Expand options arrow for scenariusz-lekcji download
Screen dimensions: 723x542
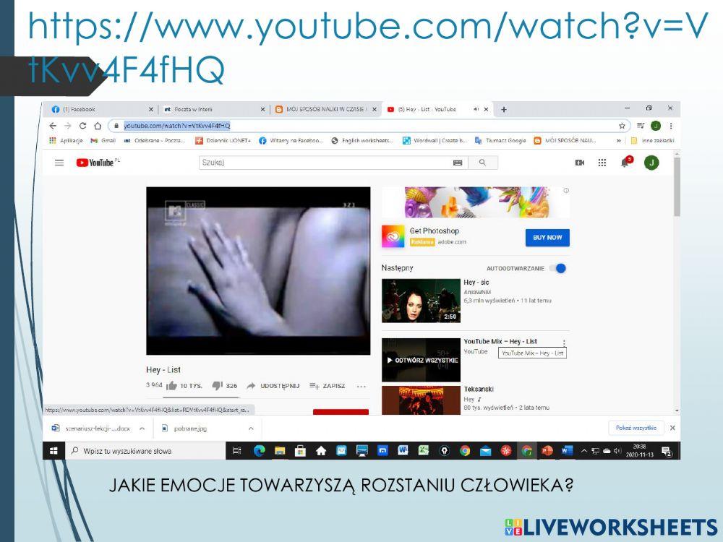[142, 428]
